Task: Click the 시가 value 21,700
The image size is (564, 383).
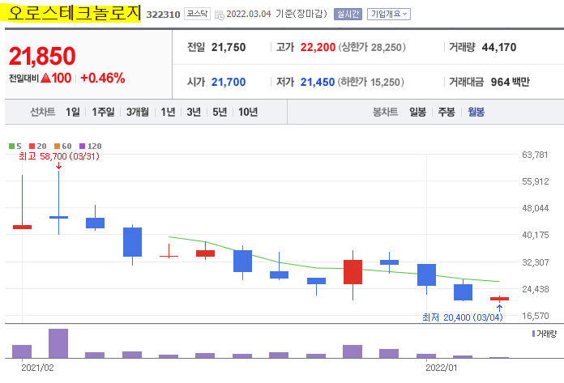Action: [229, 83]
